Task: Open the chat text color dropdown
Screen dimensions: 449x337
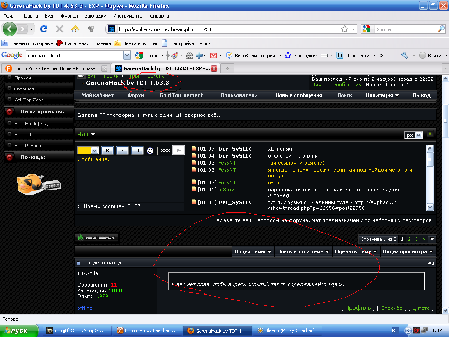Action: tap(95, 151)
